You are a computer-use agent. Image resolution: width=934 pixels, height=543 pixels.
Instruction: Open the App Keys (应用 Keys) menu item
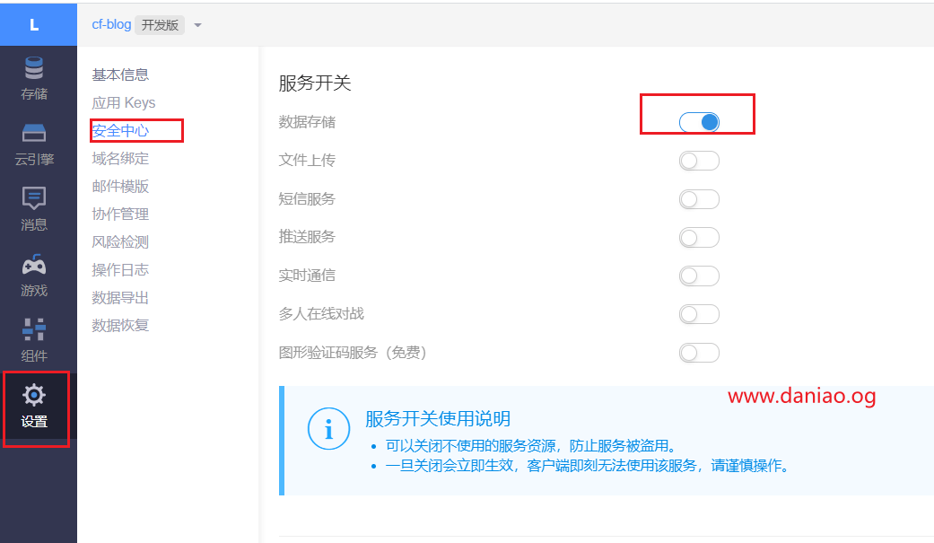coord(123,103)
